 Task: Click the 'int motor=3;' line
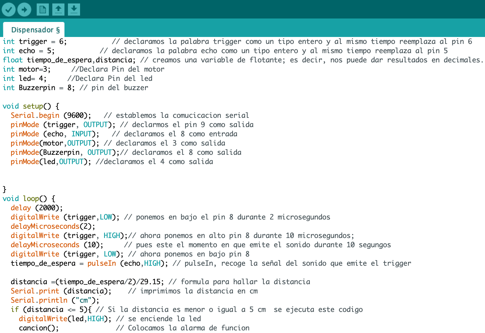pyautogui.click(x=27, y=69)
